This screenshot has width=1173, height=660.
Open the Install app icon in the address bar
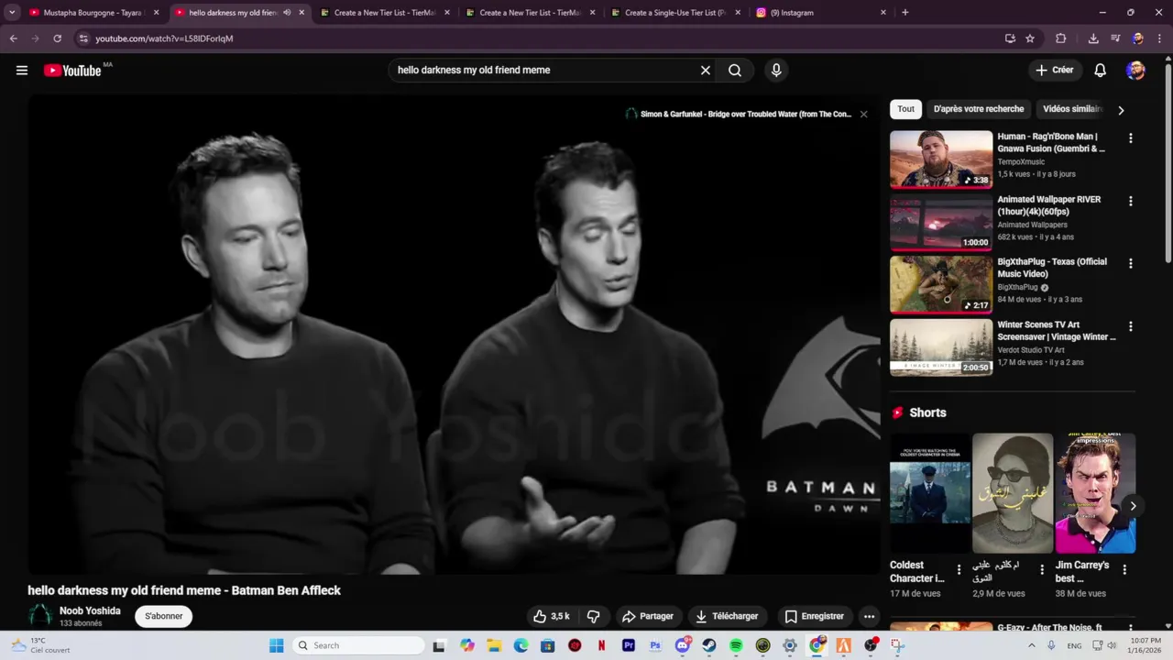[x=1010, y=38]
